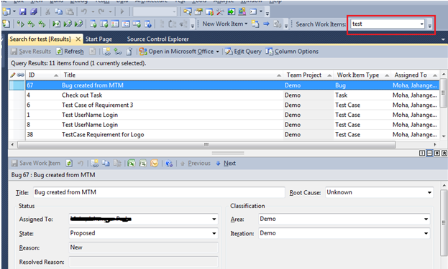This screenshot has width=448, height=269.
Task: Click the Save floppy disk icon in the top toolbar
Action: 23,11
